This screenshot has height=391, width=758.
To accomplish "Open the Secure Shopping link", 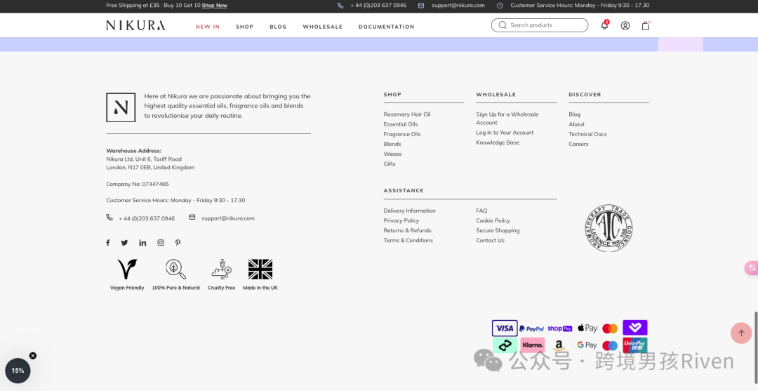I will pyautogui.click(x=498, y=230).
